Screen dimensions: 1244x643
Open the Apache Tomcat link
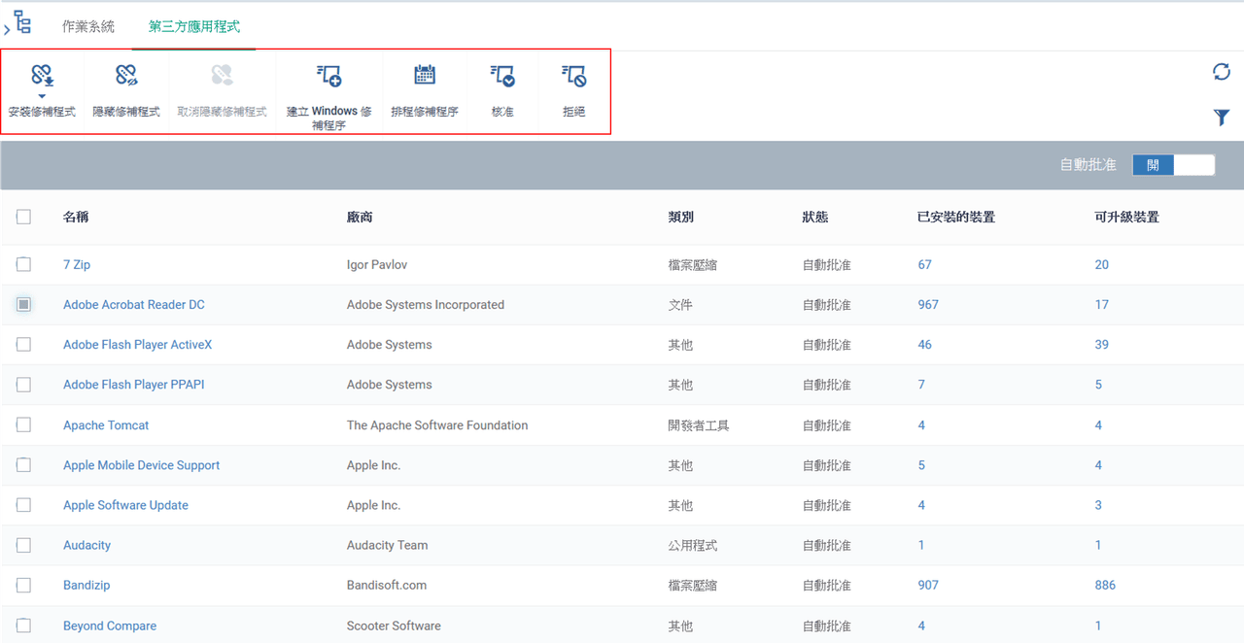tap(106, 425)
